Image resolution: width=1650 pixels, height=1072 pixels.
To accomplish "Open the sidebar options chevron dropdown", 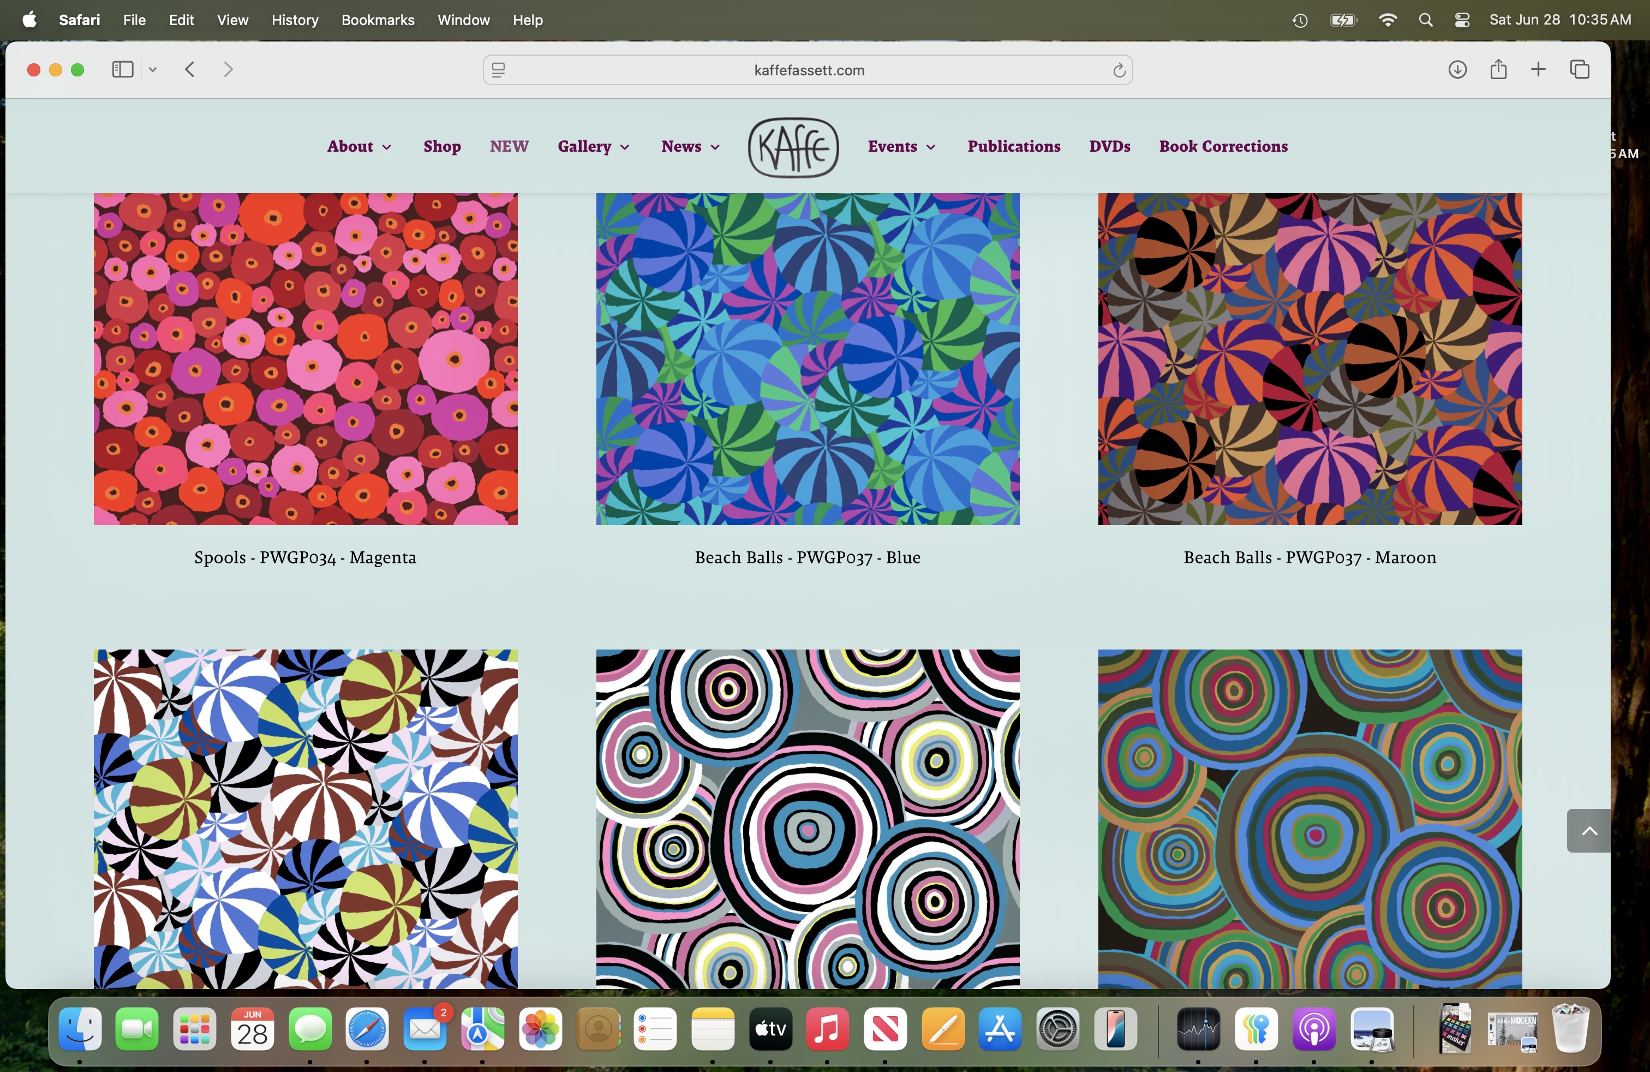I will [x=153, y=69].
